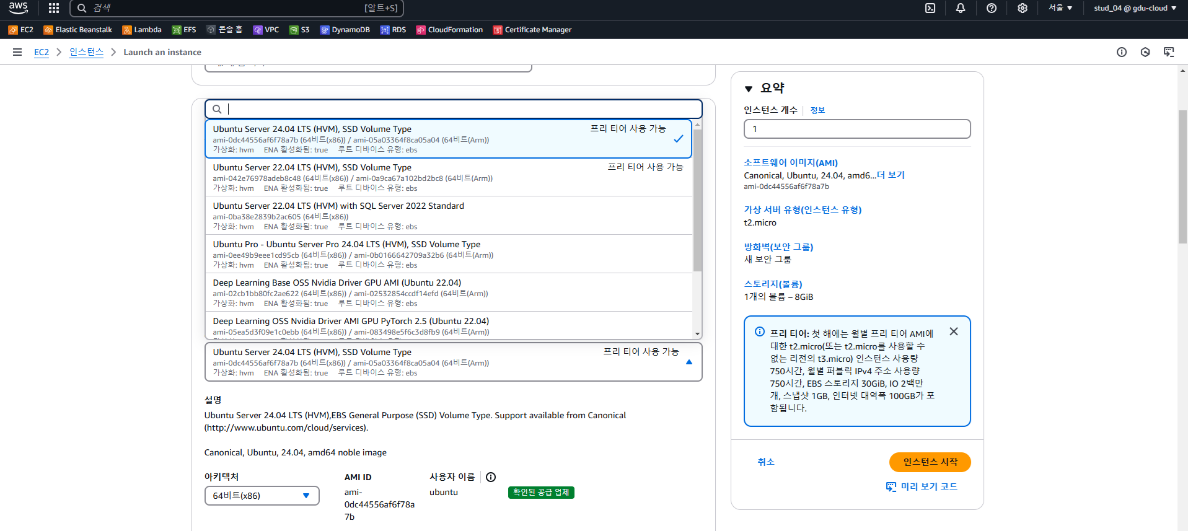
Task: Go to EC2 breadcrumb link
Action: click(x=42, y=52)
